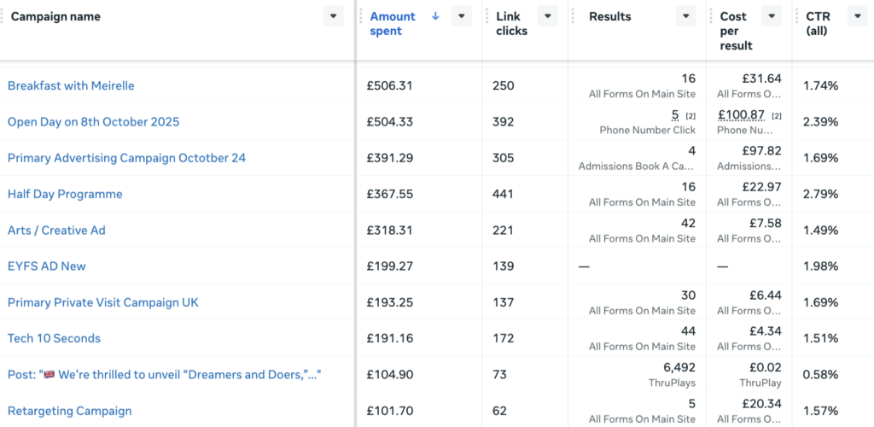Open the Breakfast with Meirelle campaign
The width and height of the screenshot is (874, 427).
pyautogui.click(x=71, y=86)
